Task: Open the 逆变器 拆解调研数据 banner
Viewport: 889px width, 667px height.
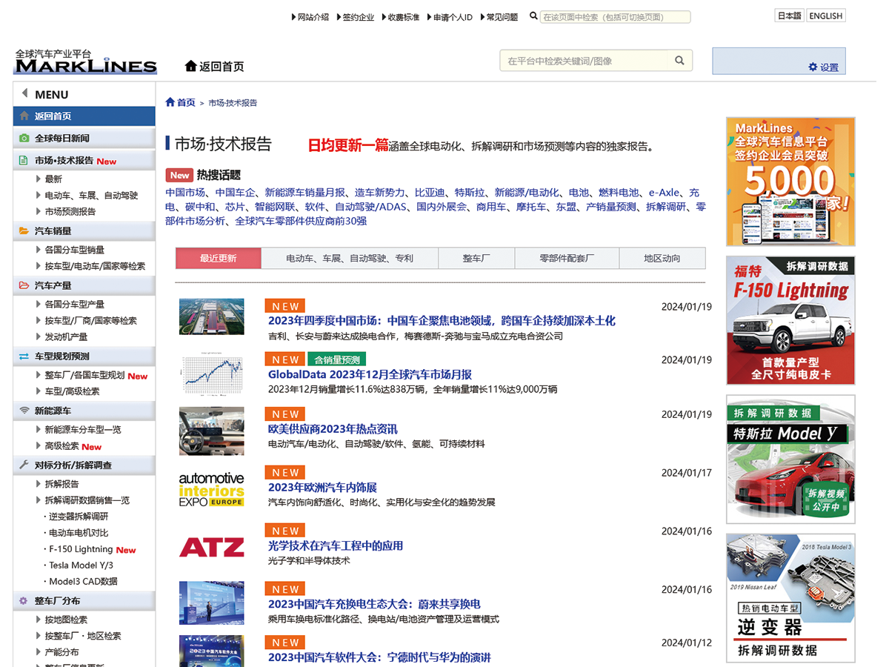Action: pyautogui.click(x=790, y=598)
